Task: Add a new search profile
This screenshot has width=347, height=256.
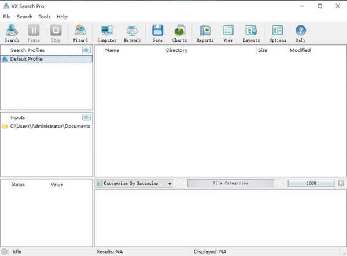Action: pyautogui.click(x=86, y=50)
